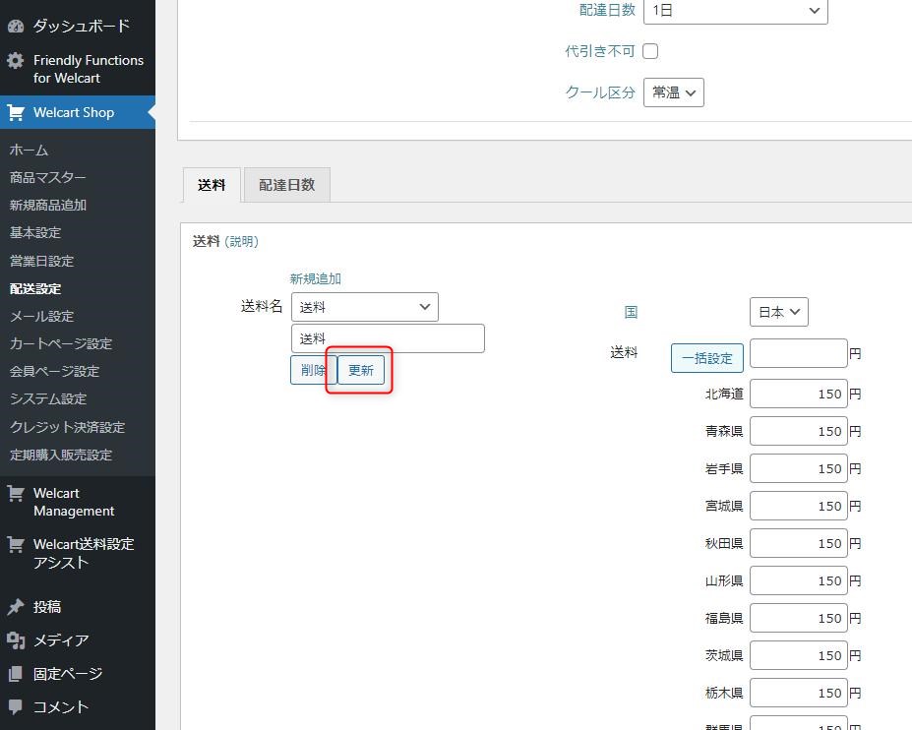Switch to the 配達日数 tab

[x=286, y=185]
